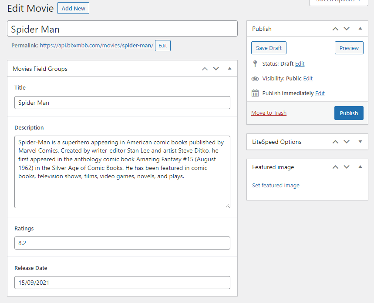The width and height of the screenshot is (374, 303).
Task: Edit the Public visibility setting
Action: click(308, 79)
